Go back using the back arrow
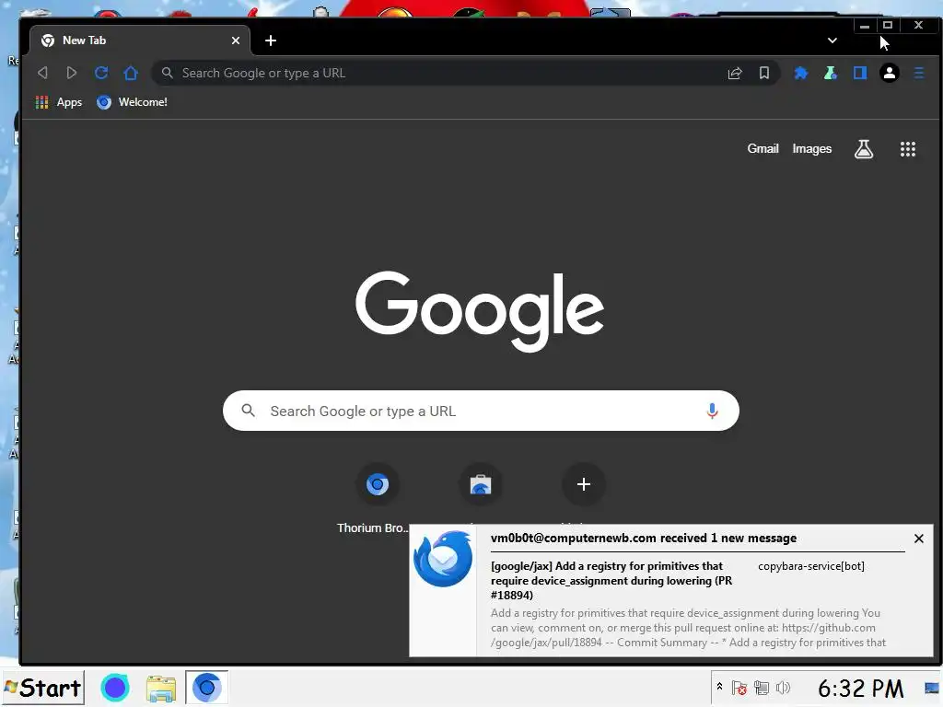Viewport: 943px width, 707px height. [x=42, y=73]
